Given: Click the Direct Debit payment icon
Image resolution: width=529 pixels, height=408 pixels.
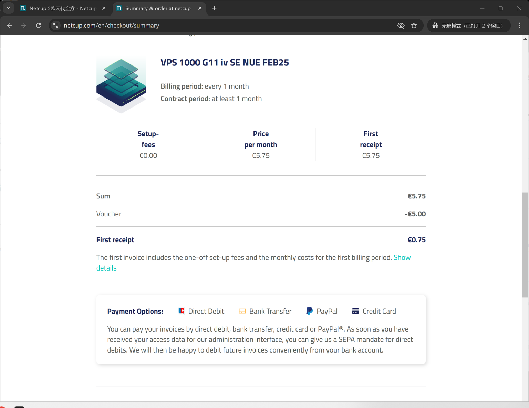Looking at the screenshot, I should [x=181, y=311].
